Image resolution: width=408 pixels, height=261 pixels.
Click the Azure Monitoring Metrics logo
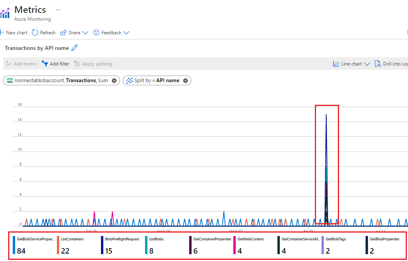pyautogui.click(x=5, y=13)
